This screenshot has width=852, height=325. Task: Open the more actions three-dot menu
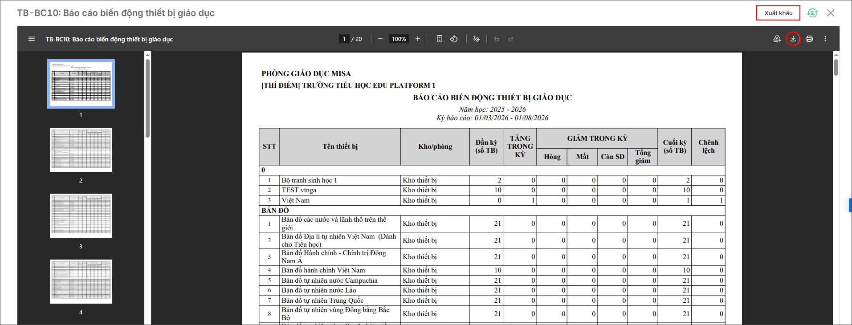click(825, 39)
